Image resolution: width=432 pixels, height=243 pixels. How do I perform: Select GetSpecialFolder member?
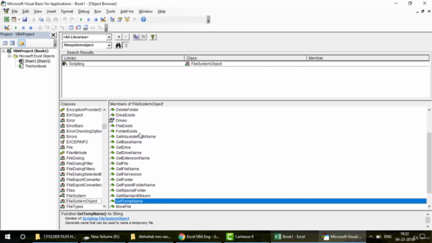pyautogui.click(x=131, y=190)
